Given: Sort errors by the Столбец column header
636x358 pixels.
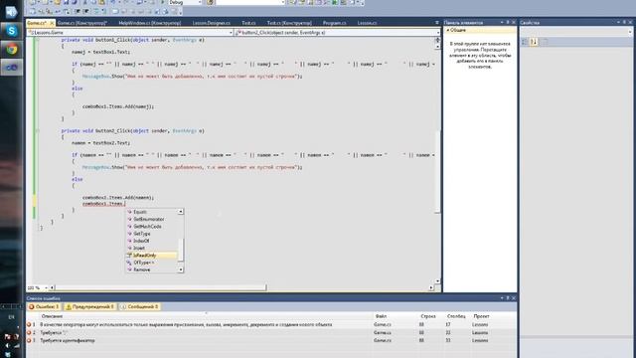Looking at the screenshot, I should point(456,316).
